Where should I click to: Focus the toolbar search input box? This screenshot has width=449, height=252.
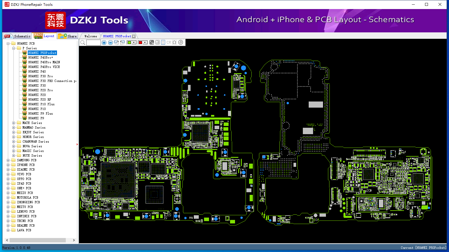tap(94, 43)
